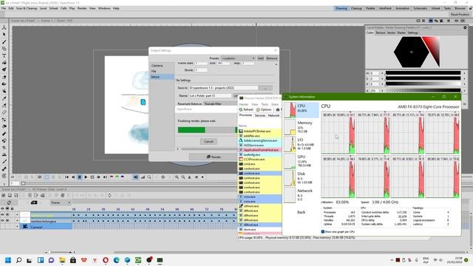Jump to last frame in viewer
Image resolution: width=473 pixels, height=266 pixels.
[105, 177]
